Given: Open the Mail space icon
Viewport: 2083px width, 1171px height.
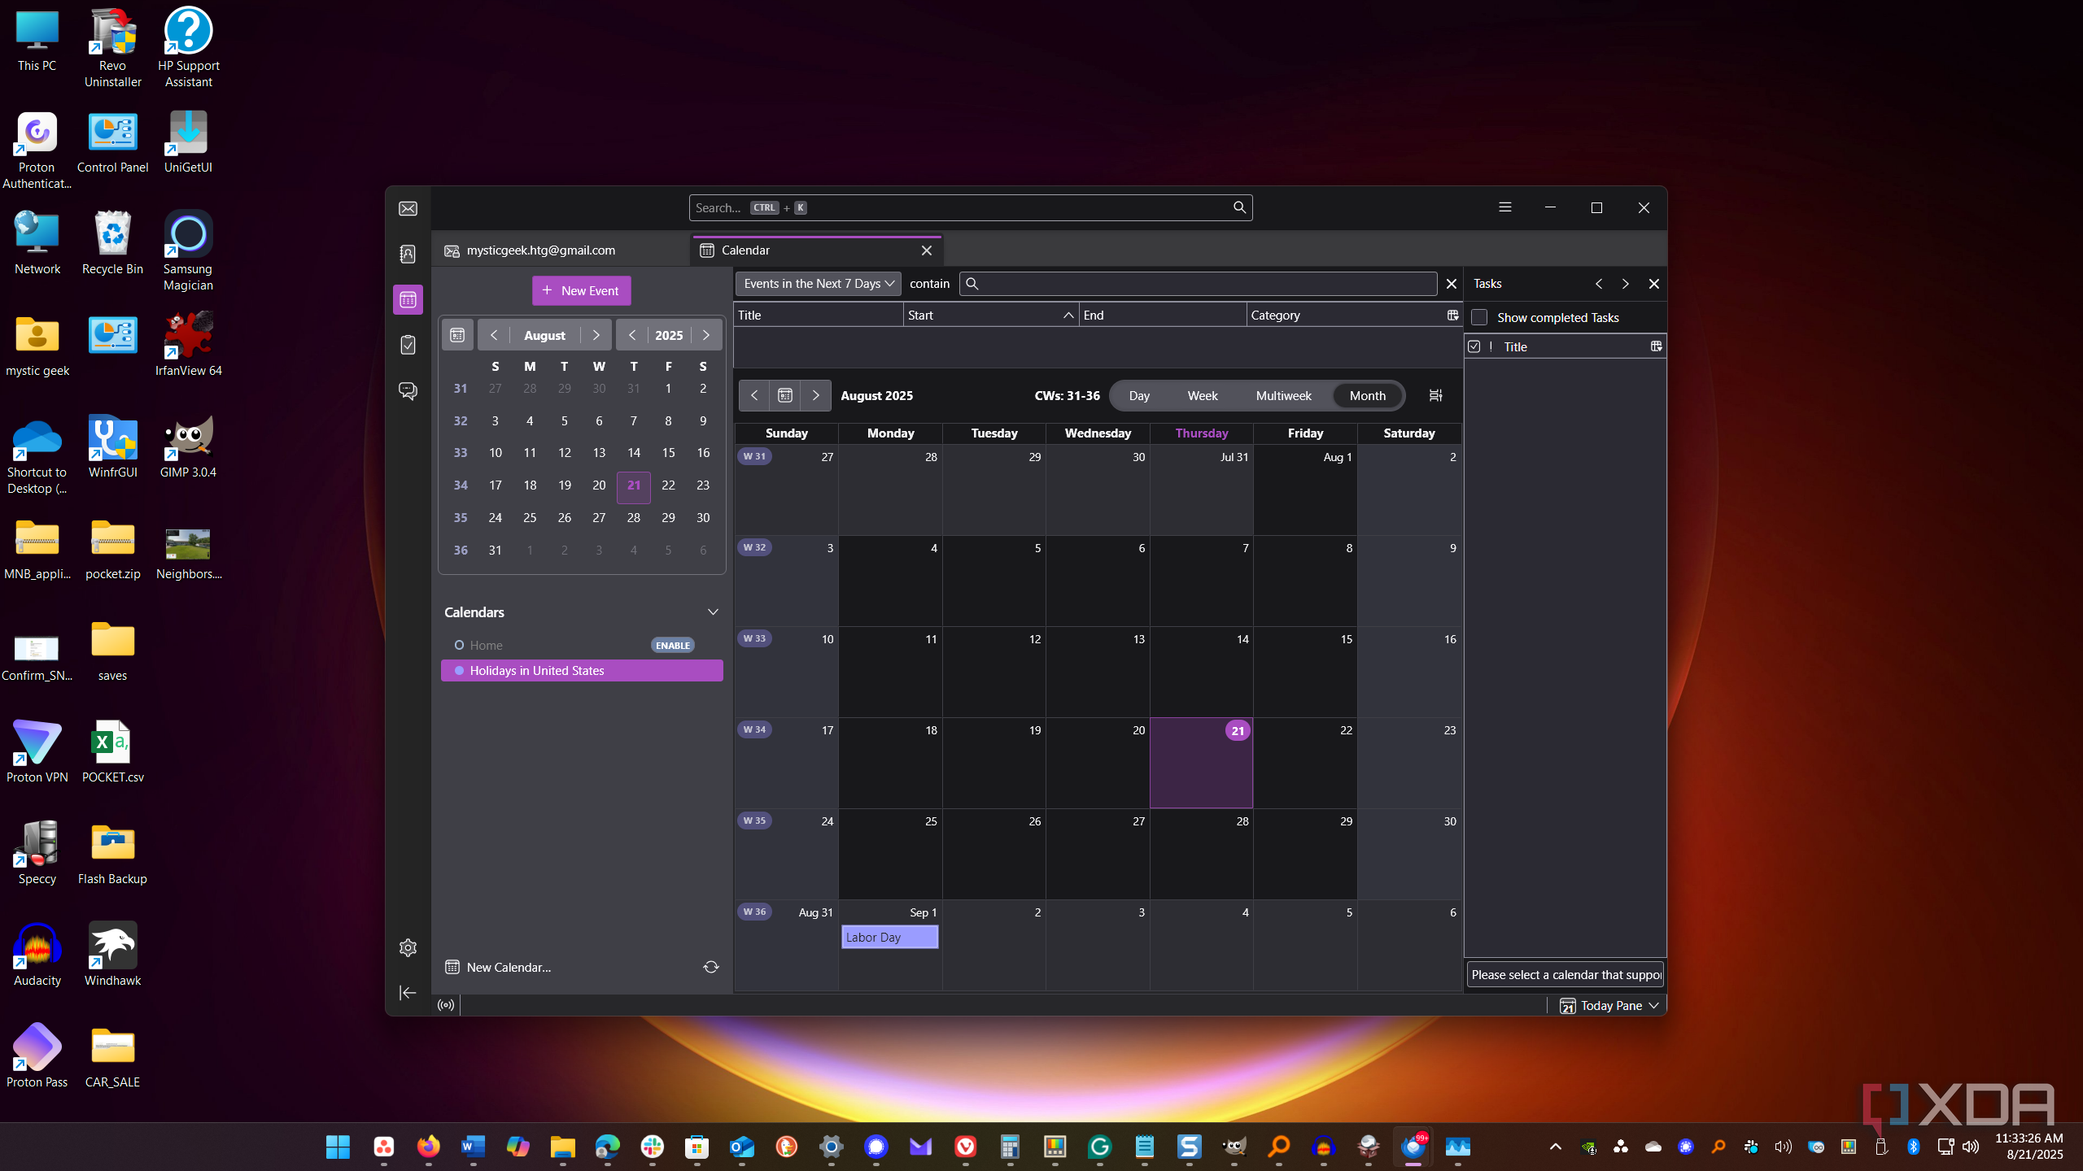Looking at the screenshot, I should pyautogui.click(x=408, y=209).
